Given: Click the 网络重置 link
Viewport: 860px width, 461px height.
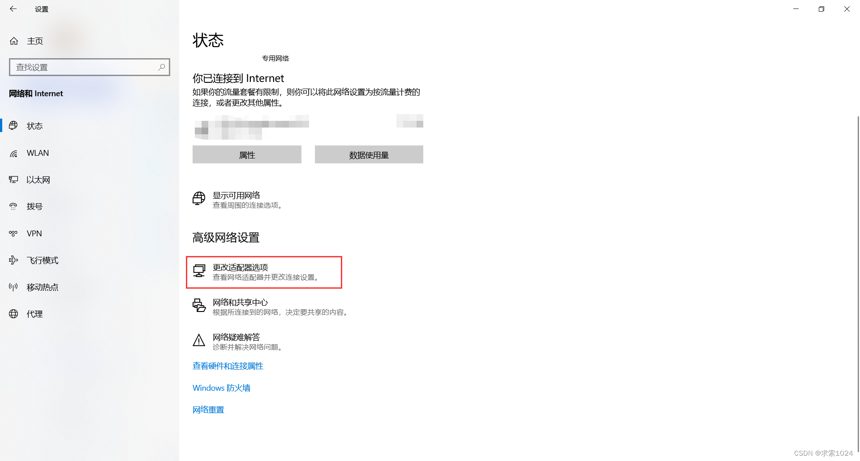Looking at the screenshot, I should pyautogui.click(x=208, y=410).
